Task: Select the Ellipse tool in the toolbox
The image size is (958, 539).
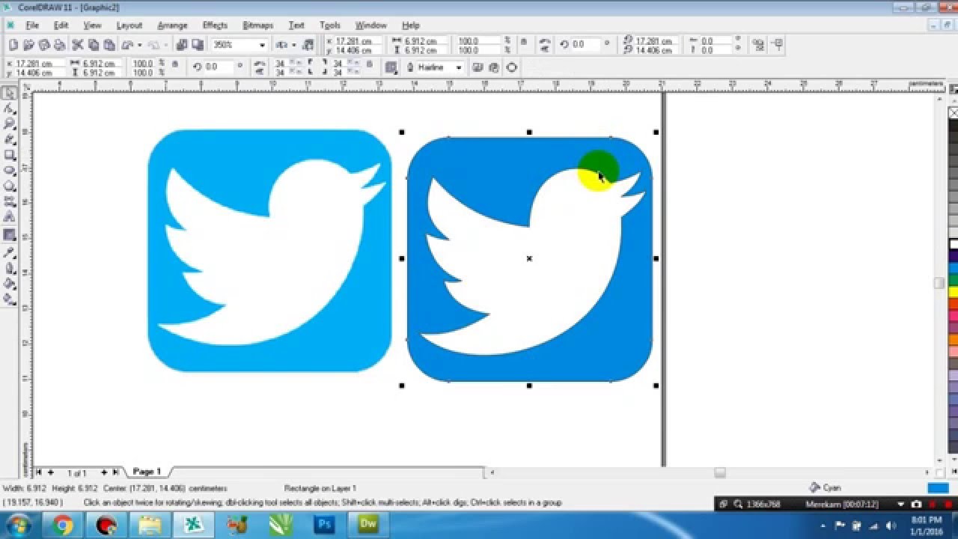Action: pyautogui.click(x=10, y=171)
